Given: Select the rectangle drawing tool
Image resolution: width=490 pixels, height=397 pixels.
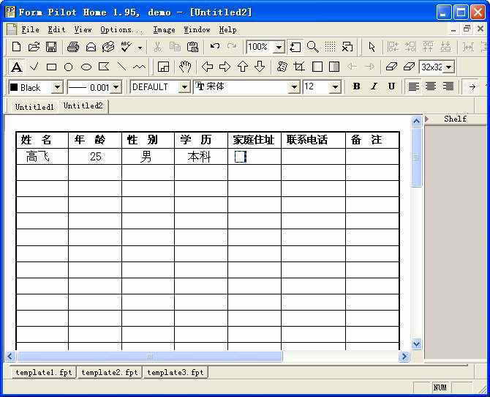Looking at the screenshot, I should 51,67.
